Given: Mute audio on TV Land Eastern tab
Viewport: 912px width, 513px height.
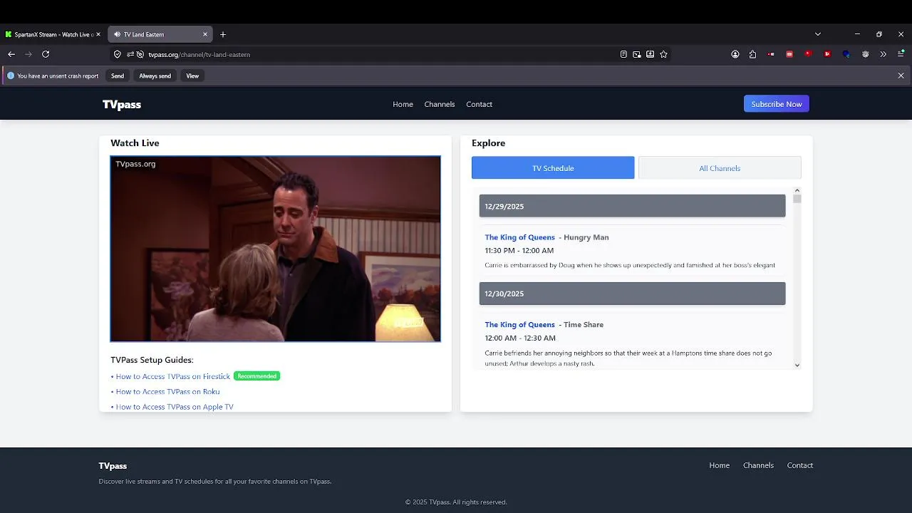Looking at the screenshot, I should [x=118, y=34].
